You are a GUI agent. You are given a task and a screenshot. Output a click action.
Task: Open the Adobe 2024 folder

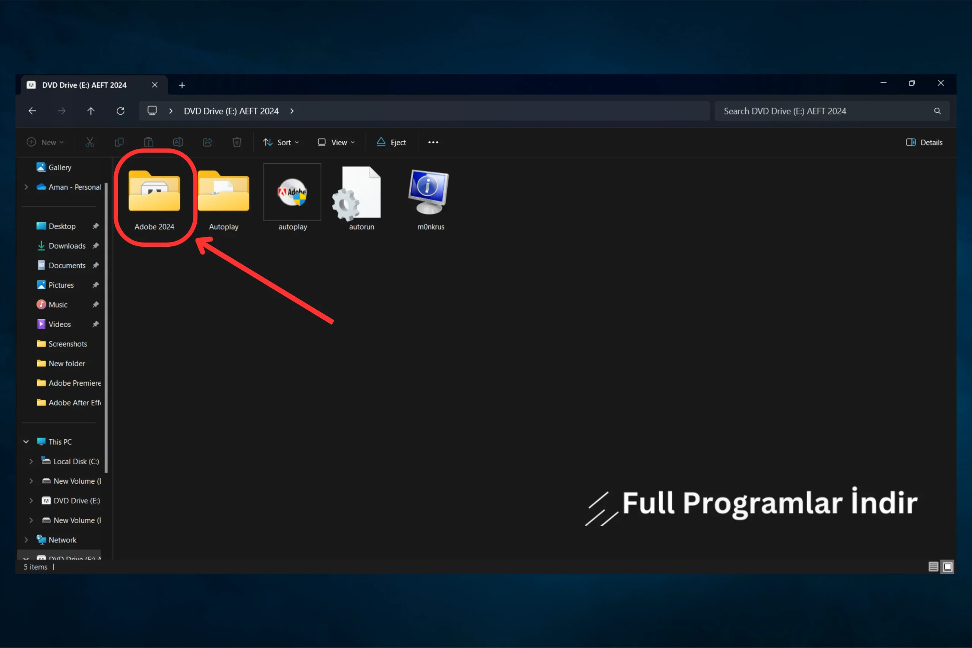[x=154, y=199]
